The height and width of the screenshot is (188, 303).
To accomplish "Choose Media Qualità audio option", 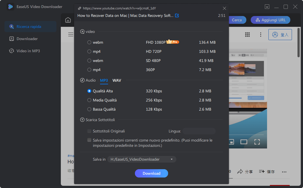I will point(89,100).
